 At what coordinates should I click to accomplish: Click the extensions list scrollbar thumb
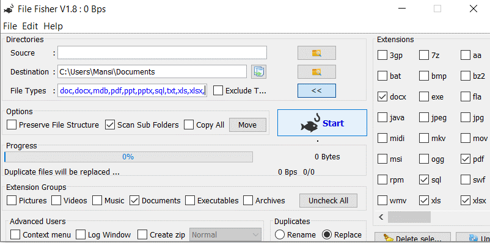click(x=409, y=217)
